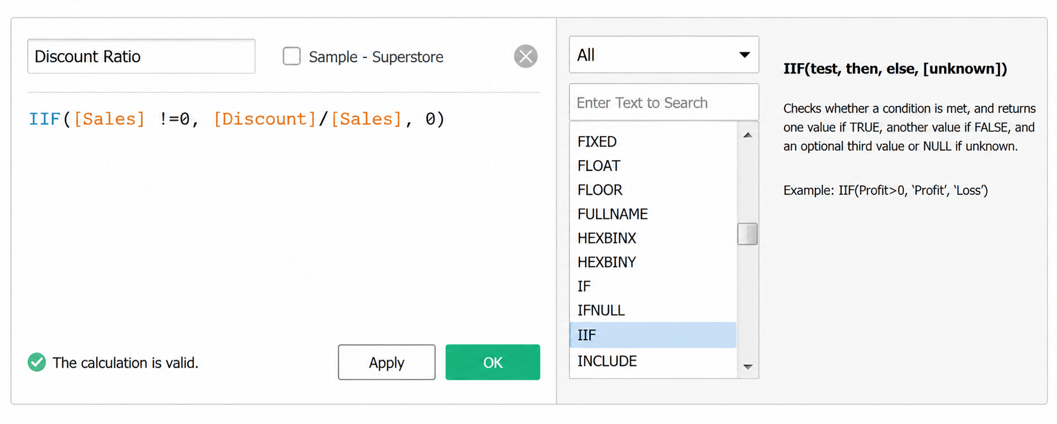Open the All functions category dropdown
The height and width of the screenshot is (424, 1057).
(664, 54)
